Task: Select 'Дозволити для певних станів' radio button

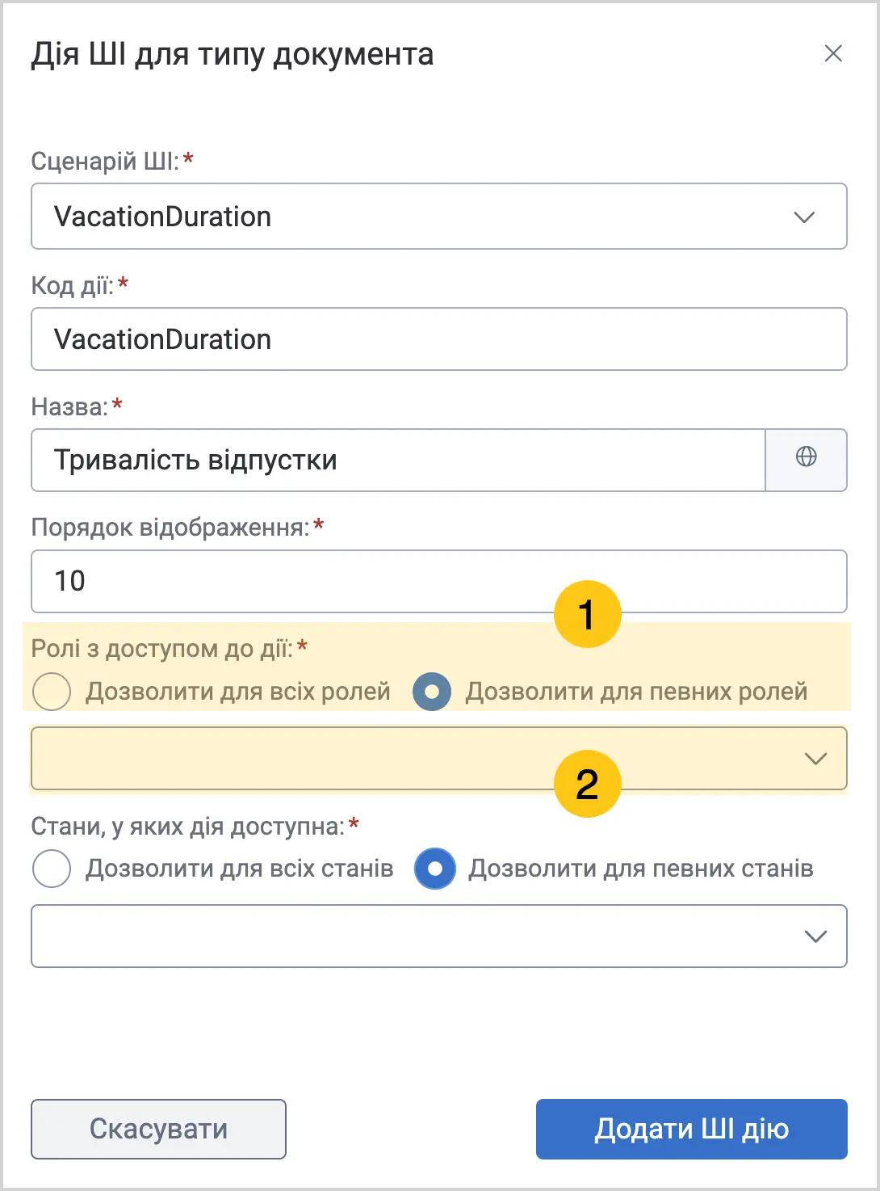Action: point(435,869)
